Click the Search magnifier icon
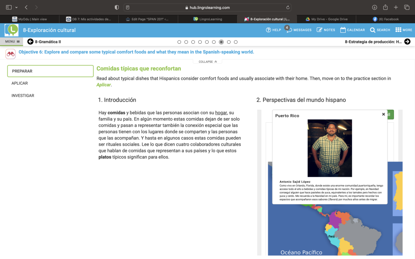The image size is (415, 259). point(372,30)
